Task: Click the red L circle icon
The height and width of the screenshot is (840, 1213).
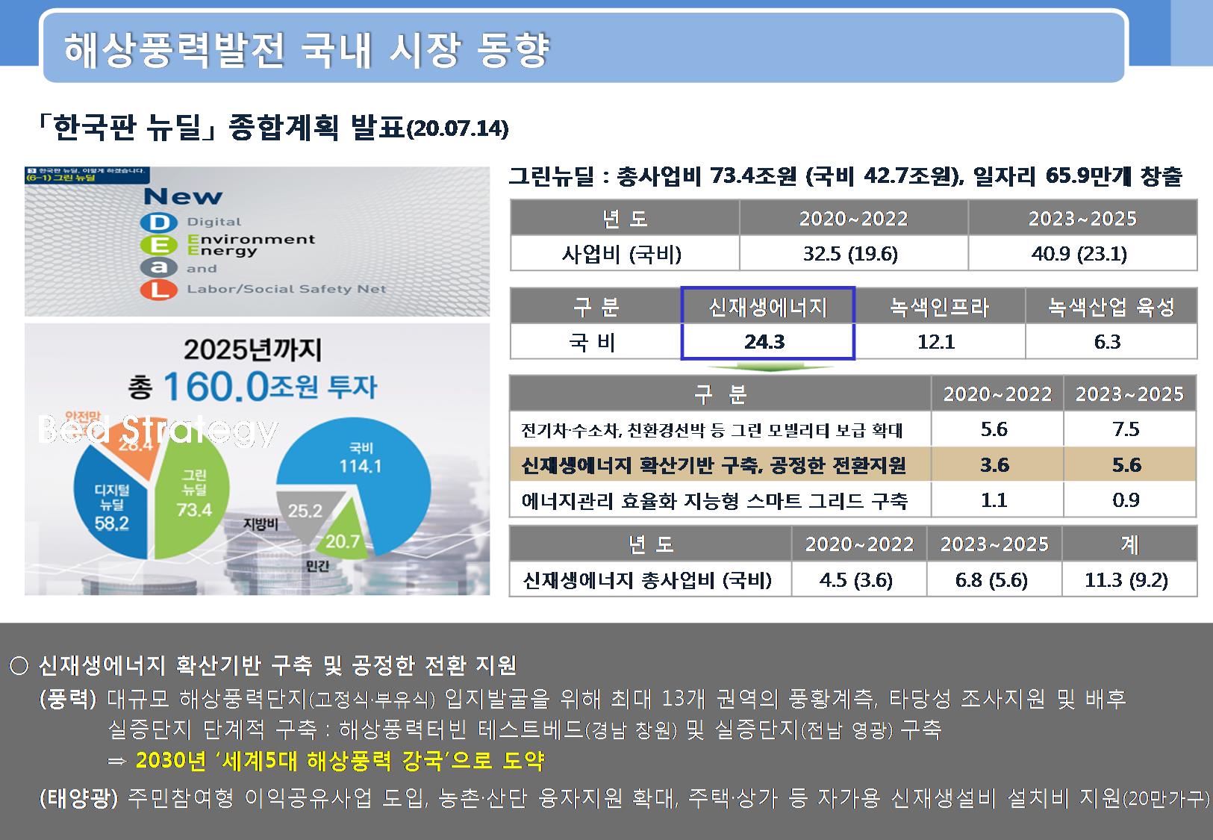Action: [158, 289]
